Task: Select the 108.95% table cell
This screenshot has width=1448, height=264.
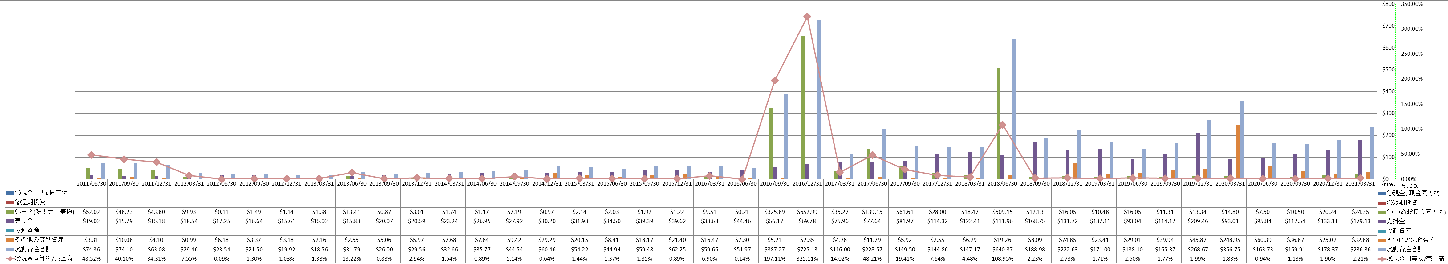Action: (1002, 258)
